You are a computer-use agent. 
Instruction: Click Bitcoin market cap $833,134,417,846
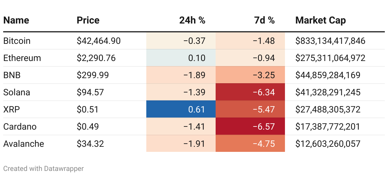click(330, 41)
